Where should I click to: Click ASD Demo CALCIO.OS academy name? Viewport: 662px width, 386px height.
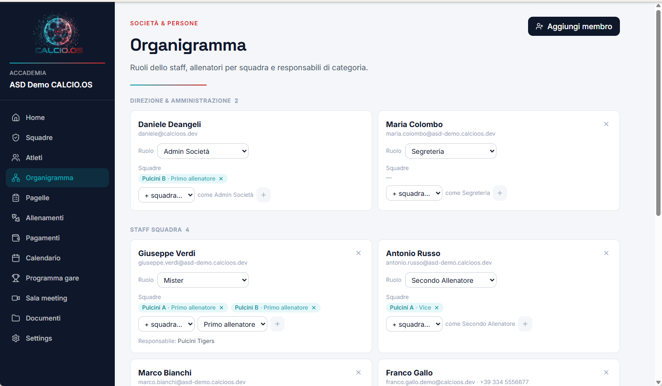(x=51, y=85)
